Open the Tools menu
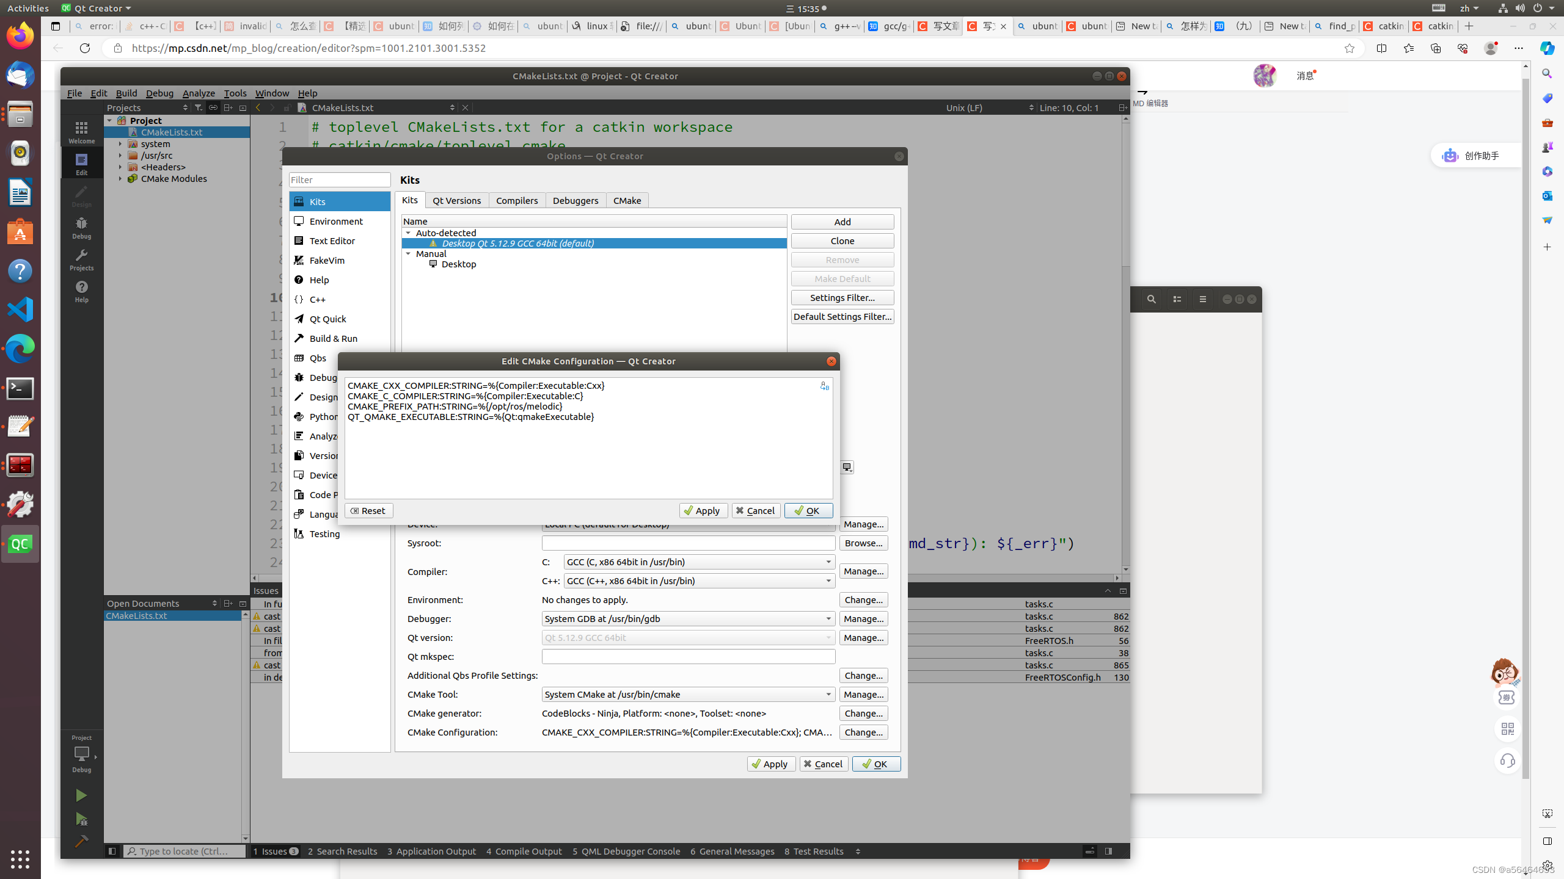This screenshot has height=879, width=1564. (x=235, y=93)
